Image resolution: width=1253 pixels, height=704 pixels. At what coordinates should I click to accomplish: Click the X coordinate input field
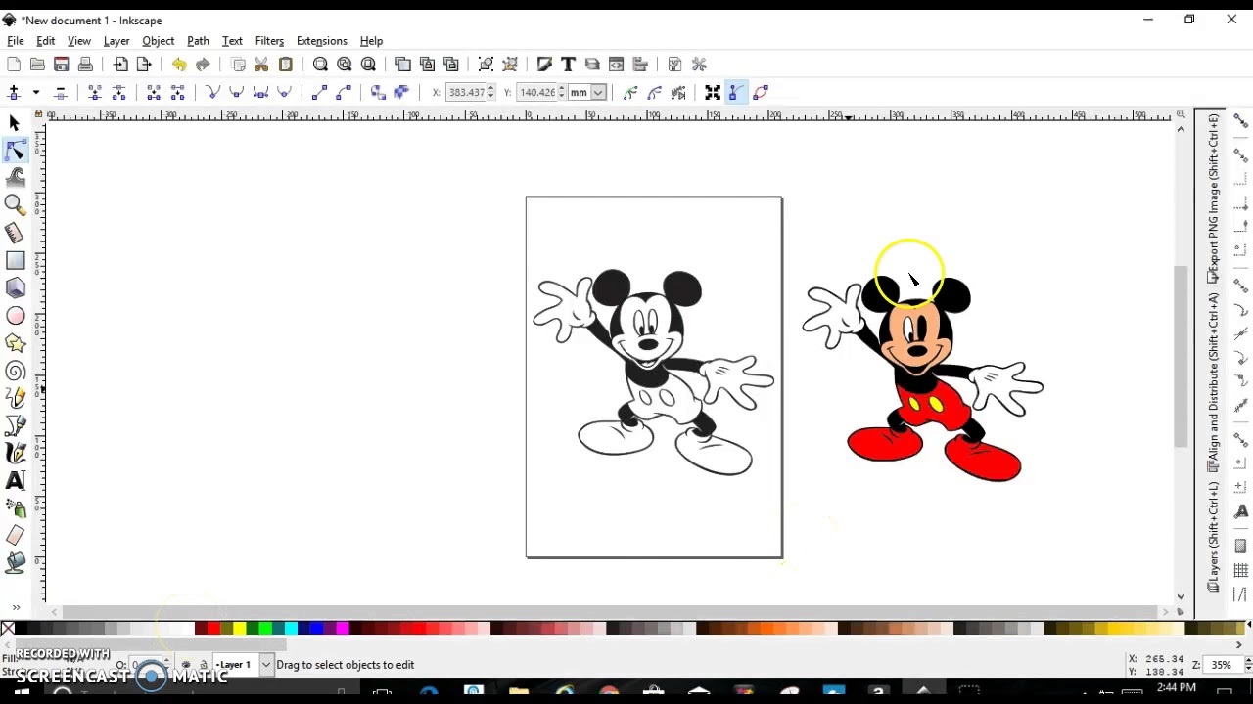click(x=465, y=92)
